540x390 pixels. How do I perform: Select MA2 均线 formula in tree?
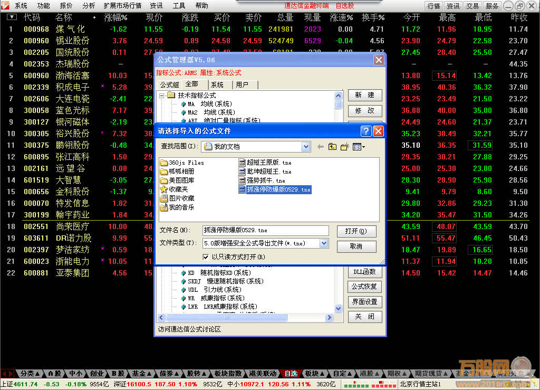(x=208, y=112)
